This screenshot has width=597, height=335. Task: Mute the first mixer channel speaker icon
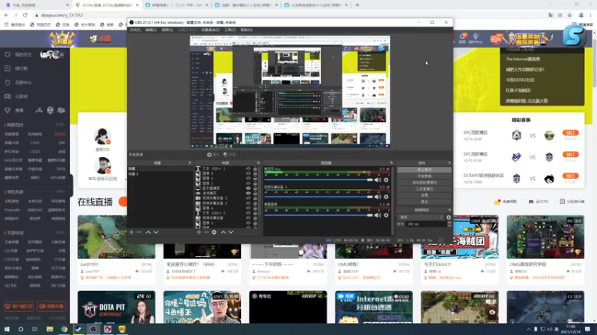point(378,180)
